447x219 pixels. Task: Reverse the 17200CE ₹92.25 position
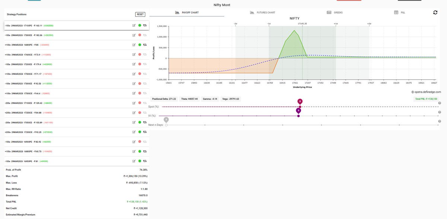pyautogui.click(x=145, y=132)
